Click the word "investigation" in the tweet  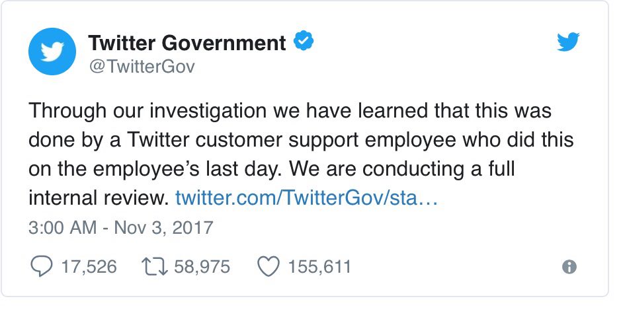[208, 111]
